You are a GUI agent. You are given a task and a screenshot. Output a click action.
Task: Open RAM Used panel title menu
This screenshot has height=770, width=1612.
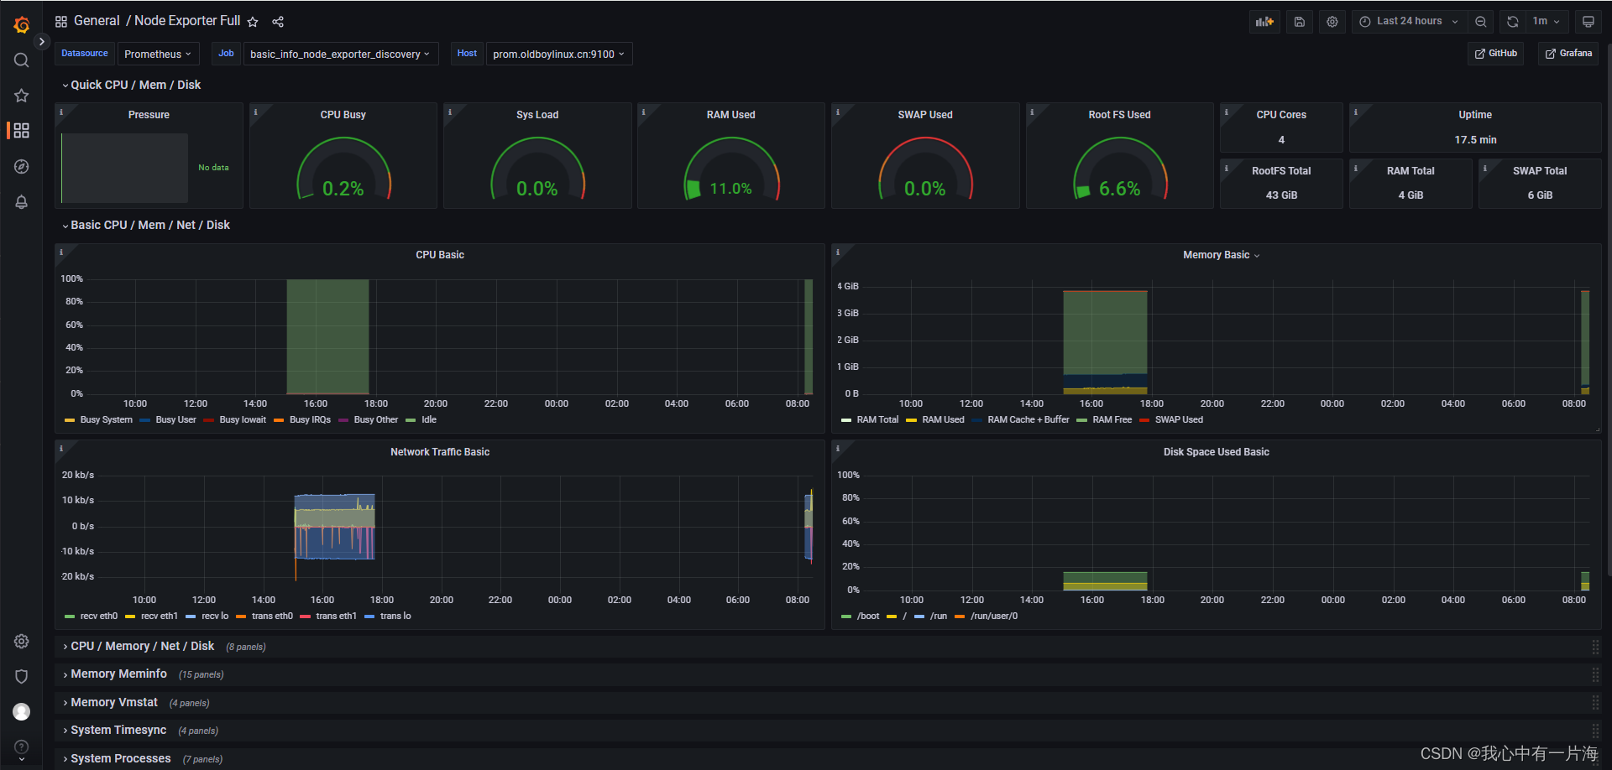tap(730, 115)
